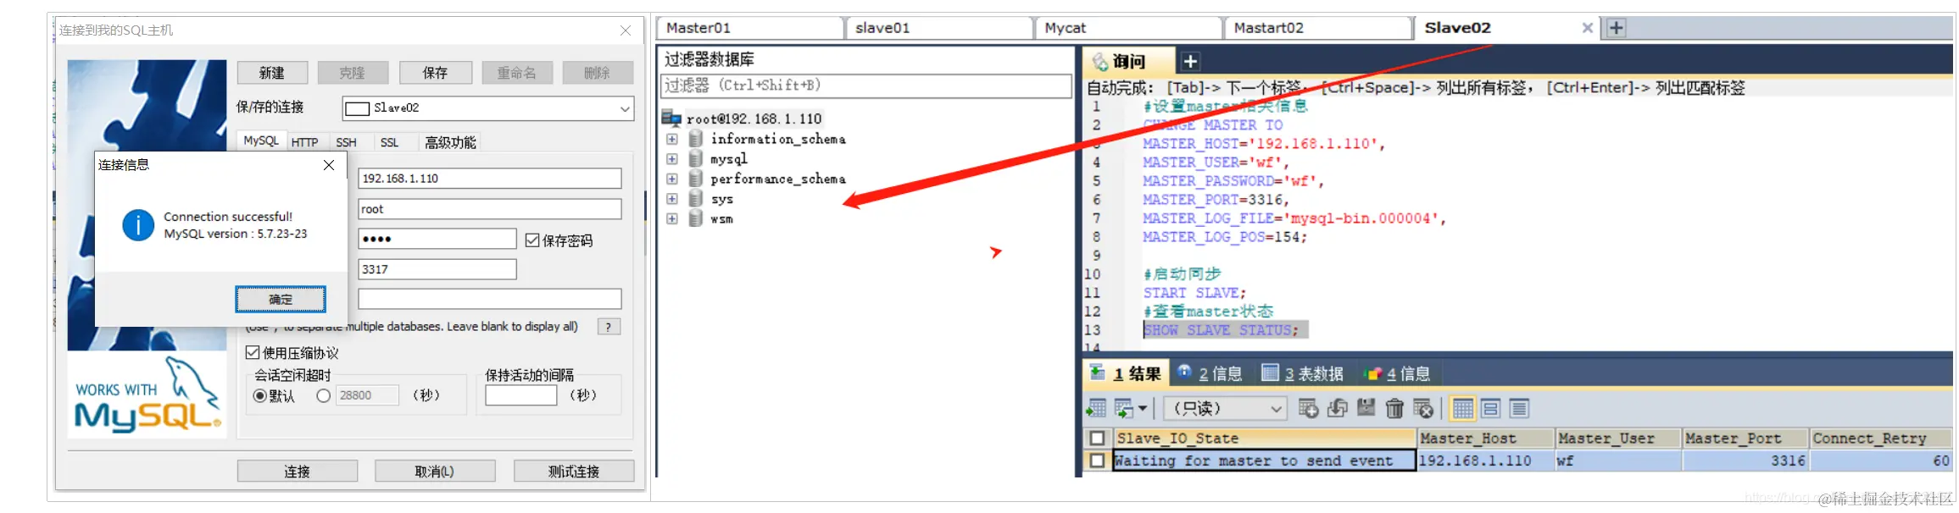
Task: Expand the performance_schema database node
Action: [x=672, y=179]
